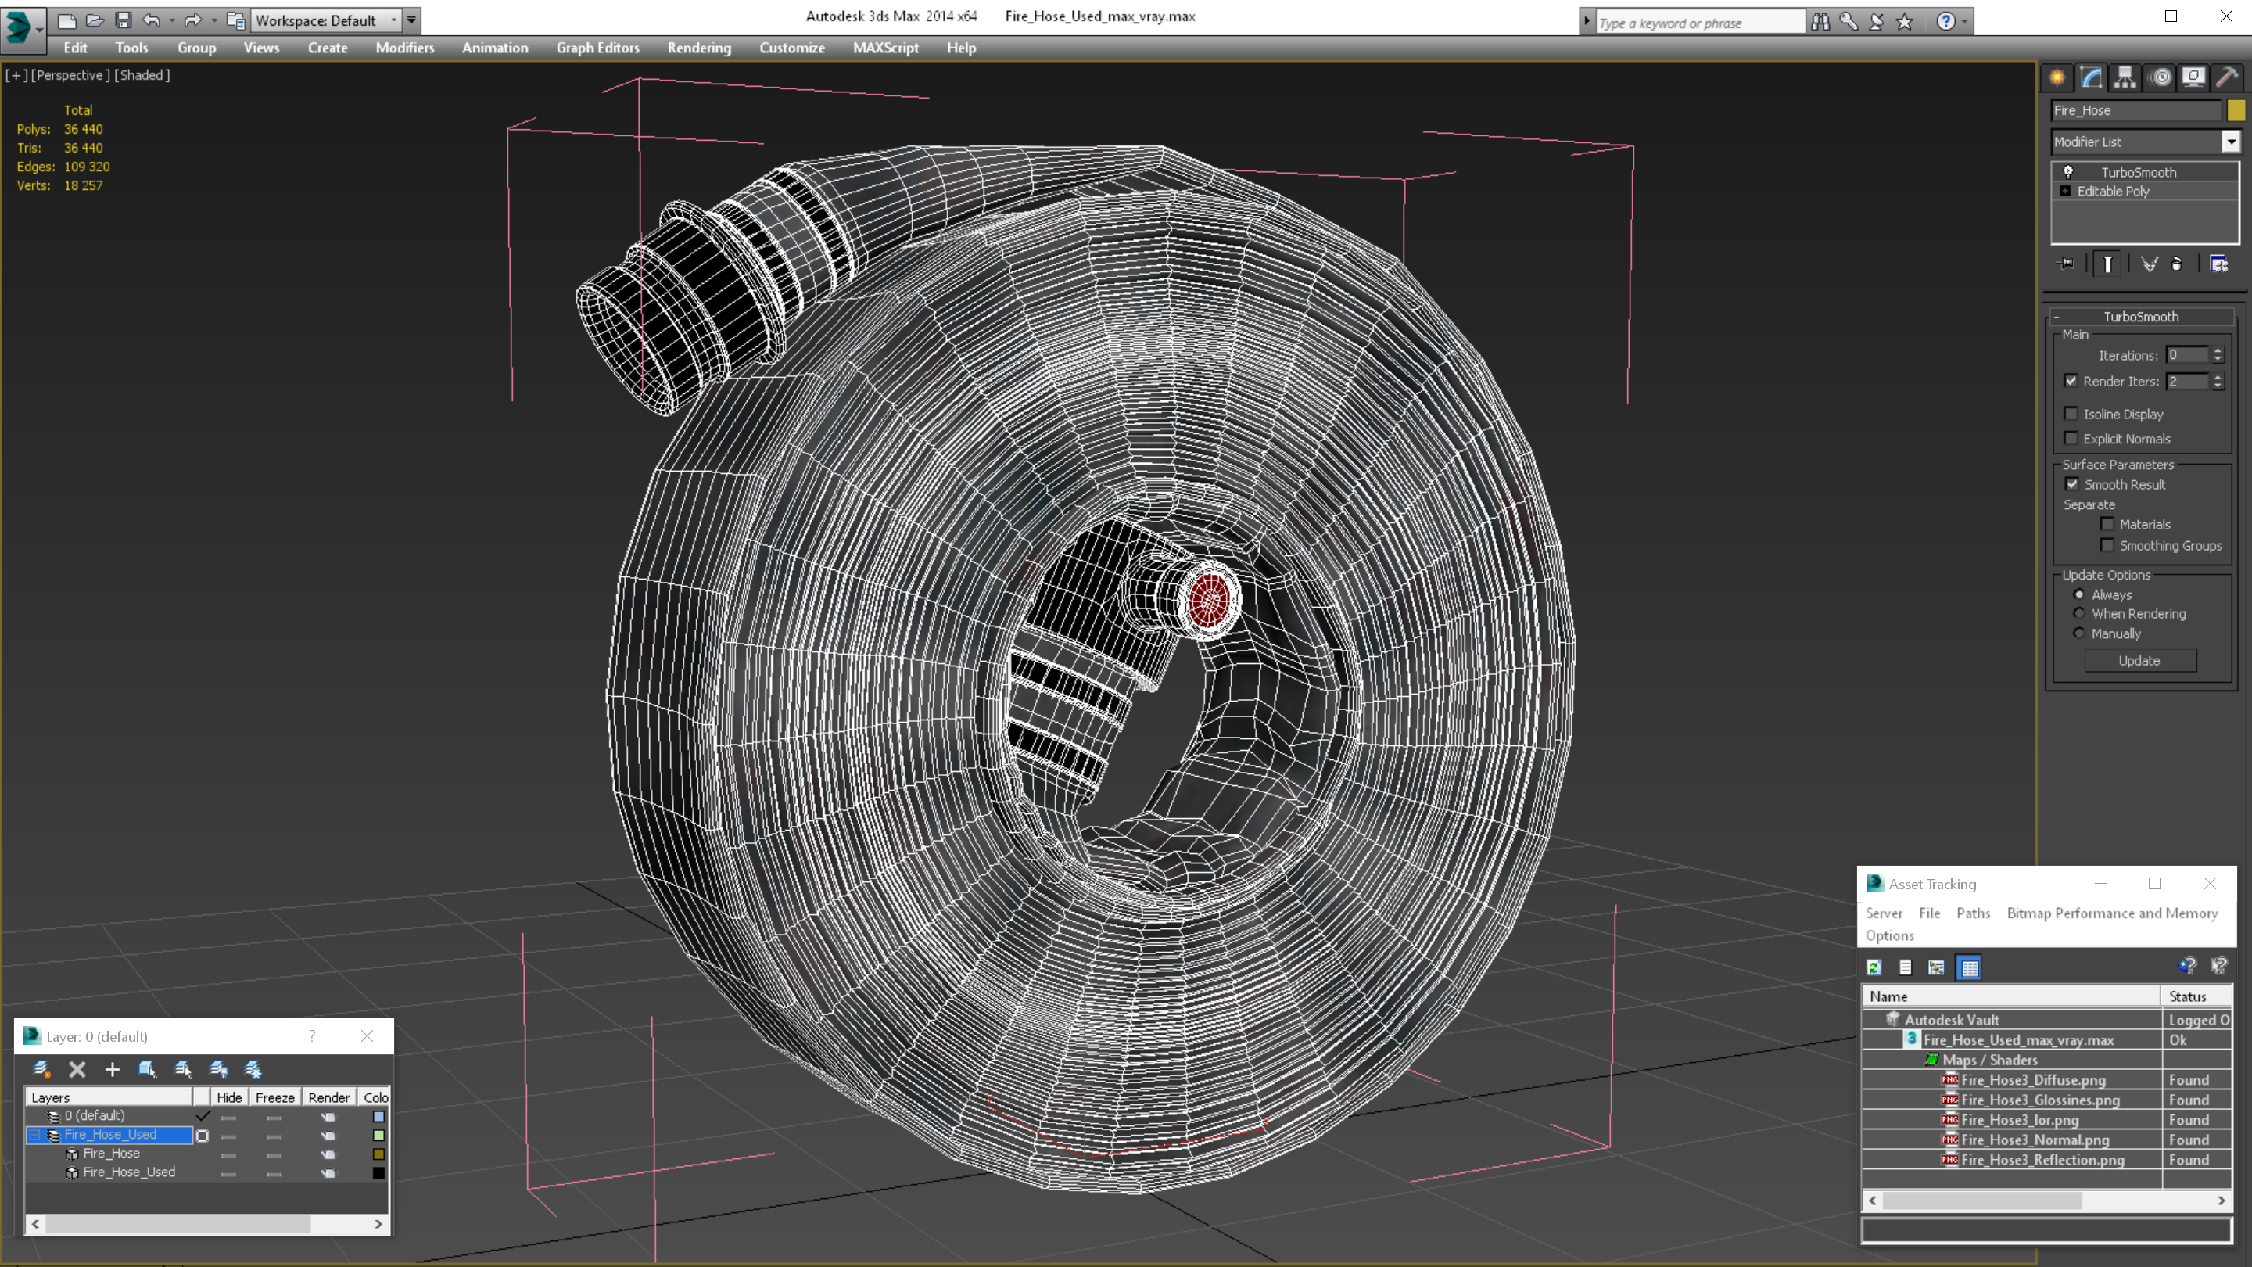2252x1267 pixels.
Task: Open the Hierarchy command panel tab
Action: [x=2125, y=78]
